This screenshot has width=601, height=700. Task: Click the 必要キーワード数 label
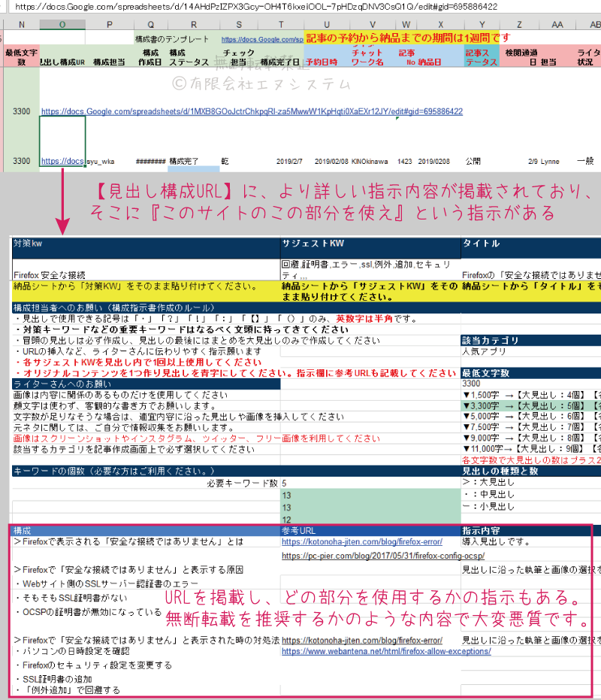click(x=242, y=483)
